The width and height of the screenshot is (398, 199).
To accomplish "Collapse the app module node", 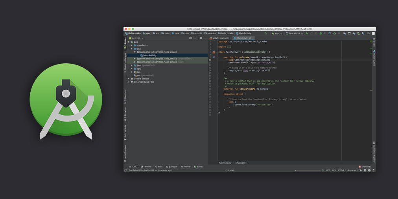I will (129, 42).
